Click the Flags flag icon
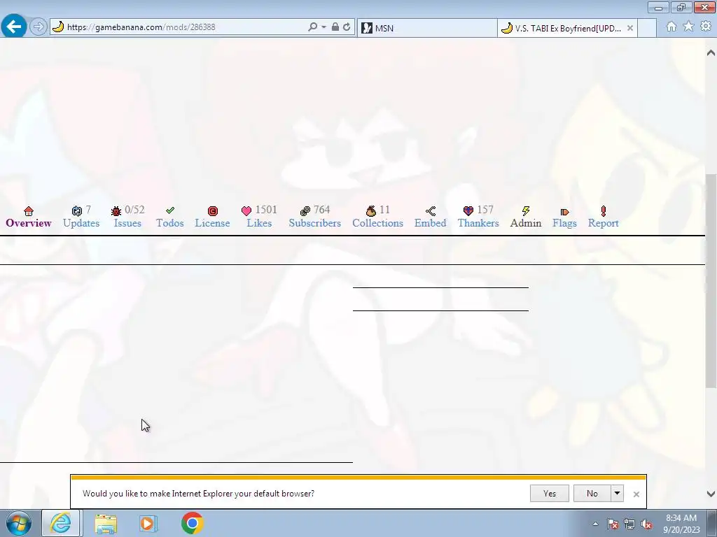This screenshot has width=717, height=537. coord(565,212)
